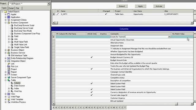Click the Workflow Process icon
The image size is (196, 110).
click(9, 102)
